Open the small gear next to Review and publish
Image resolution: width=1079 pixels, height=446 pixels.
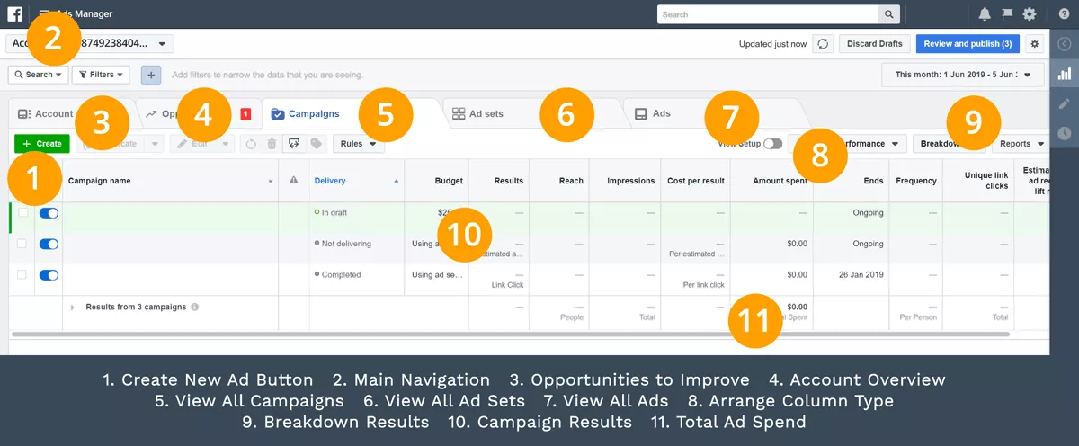[x=1034, y=44]
